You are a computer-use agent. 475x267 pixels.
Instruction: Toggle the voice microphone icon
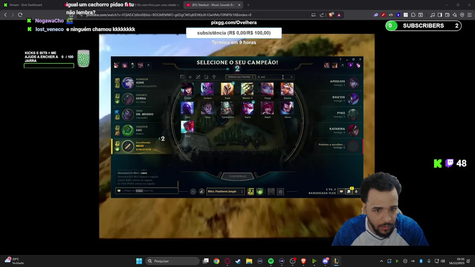click(356, 191)
